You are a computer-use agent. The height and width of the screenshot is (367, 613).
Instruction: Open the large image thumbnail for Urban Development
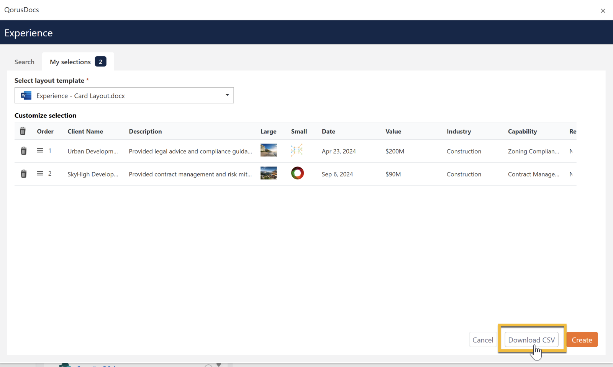[x=269, y=150]
